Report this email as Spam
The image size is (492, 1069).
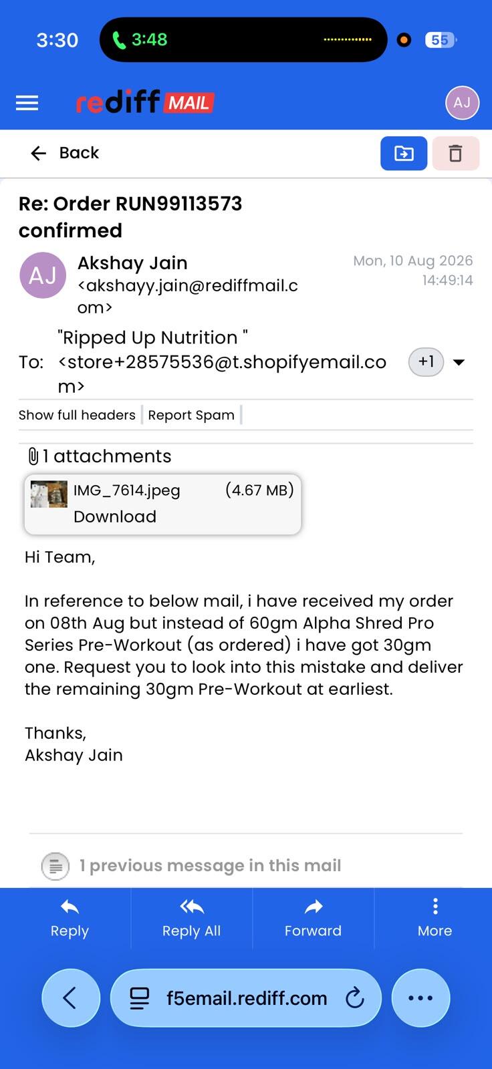click(x=191, y=415)
